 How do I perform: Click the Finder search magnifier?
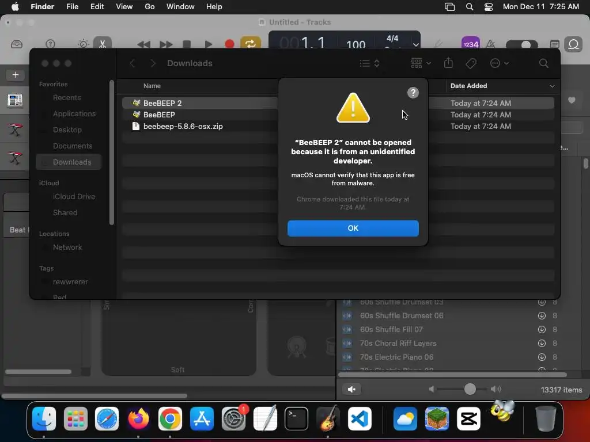[543, 63]
